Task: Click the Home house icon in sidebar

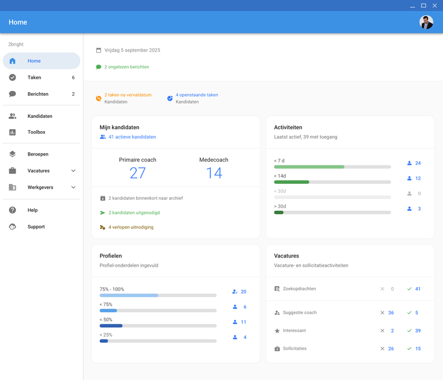Action: click(x=13, y=61)
